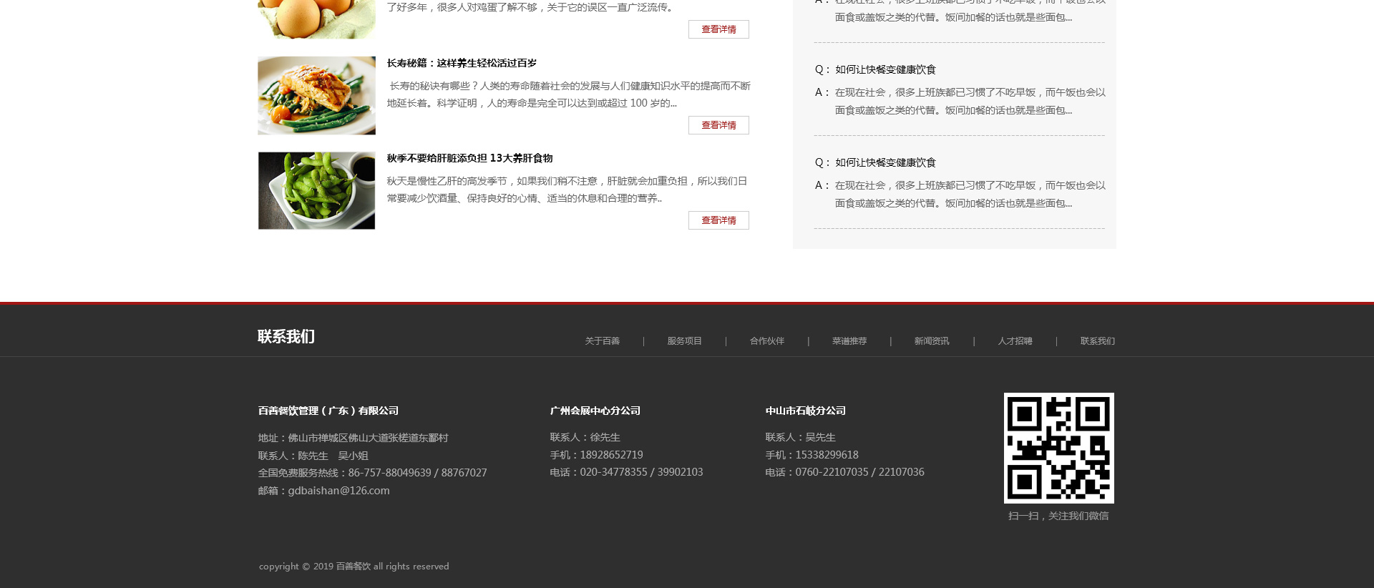Screen dimensions: 1374x588
Task: Open the edamame bowl thumbnail
Action: 316,190
